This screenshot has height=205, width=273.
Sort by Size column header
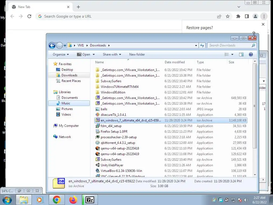pyautogui.click(x=231, y=62)
